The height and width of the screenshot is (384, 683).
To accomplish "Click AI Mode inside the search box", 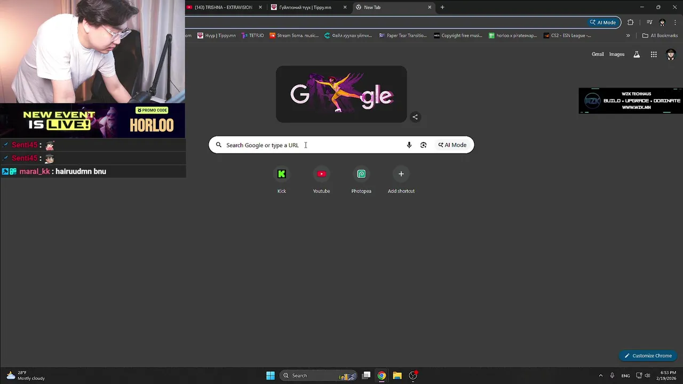I will 452,145.
